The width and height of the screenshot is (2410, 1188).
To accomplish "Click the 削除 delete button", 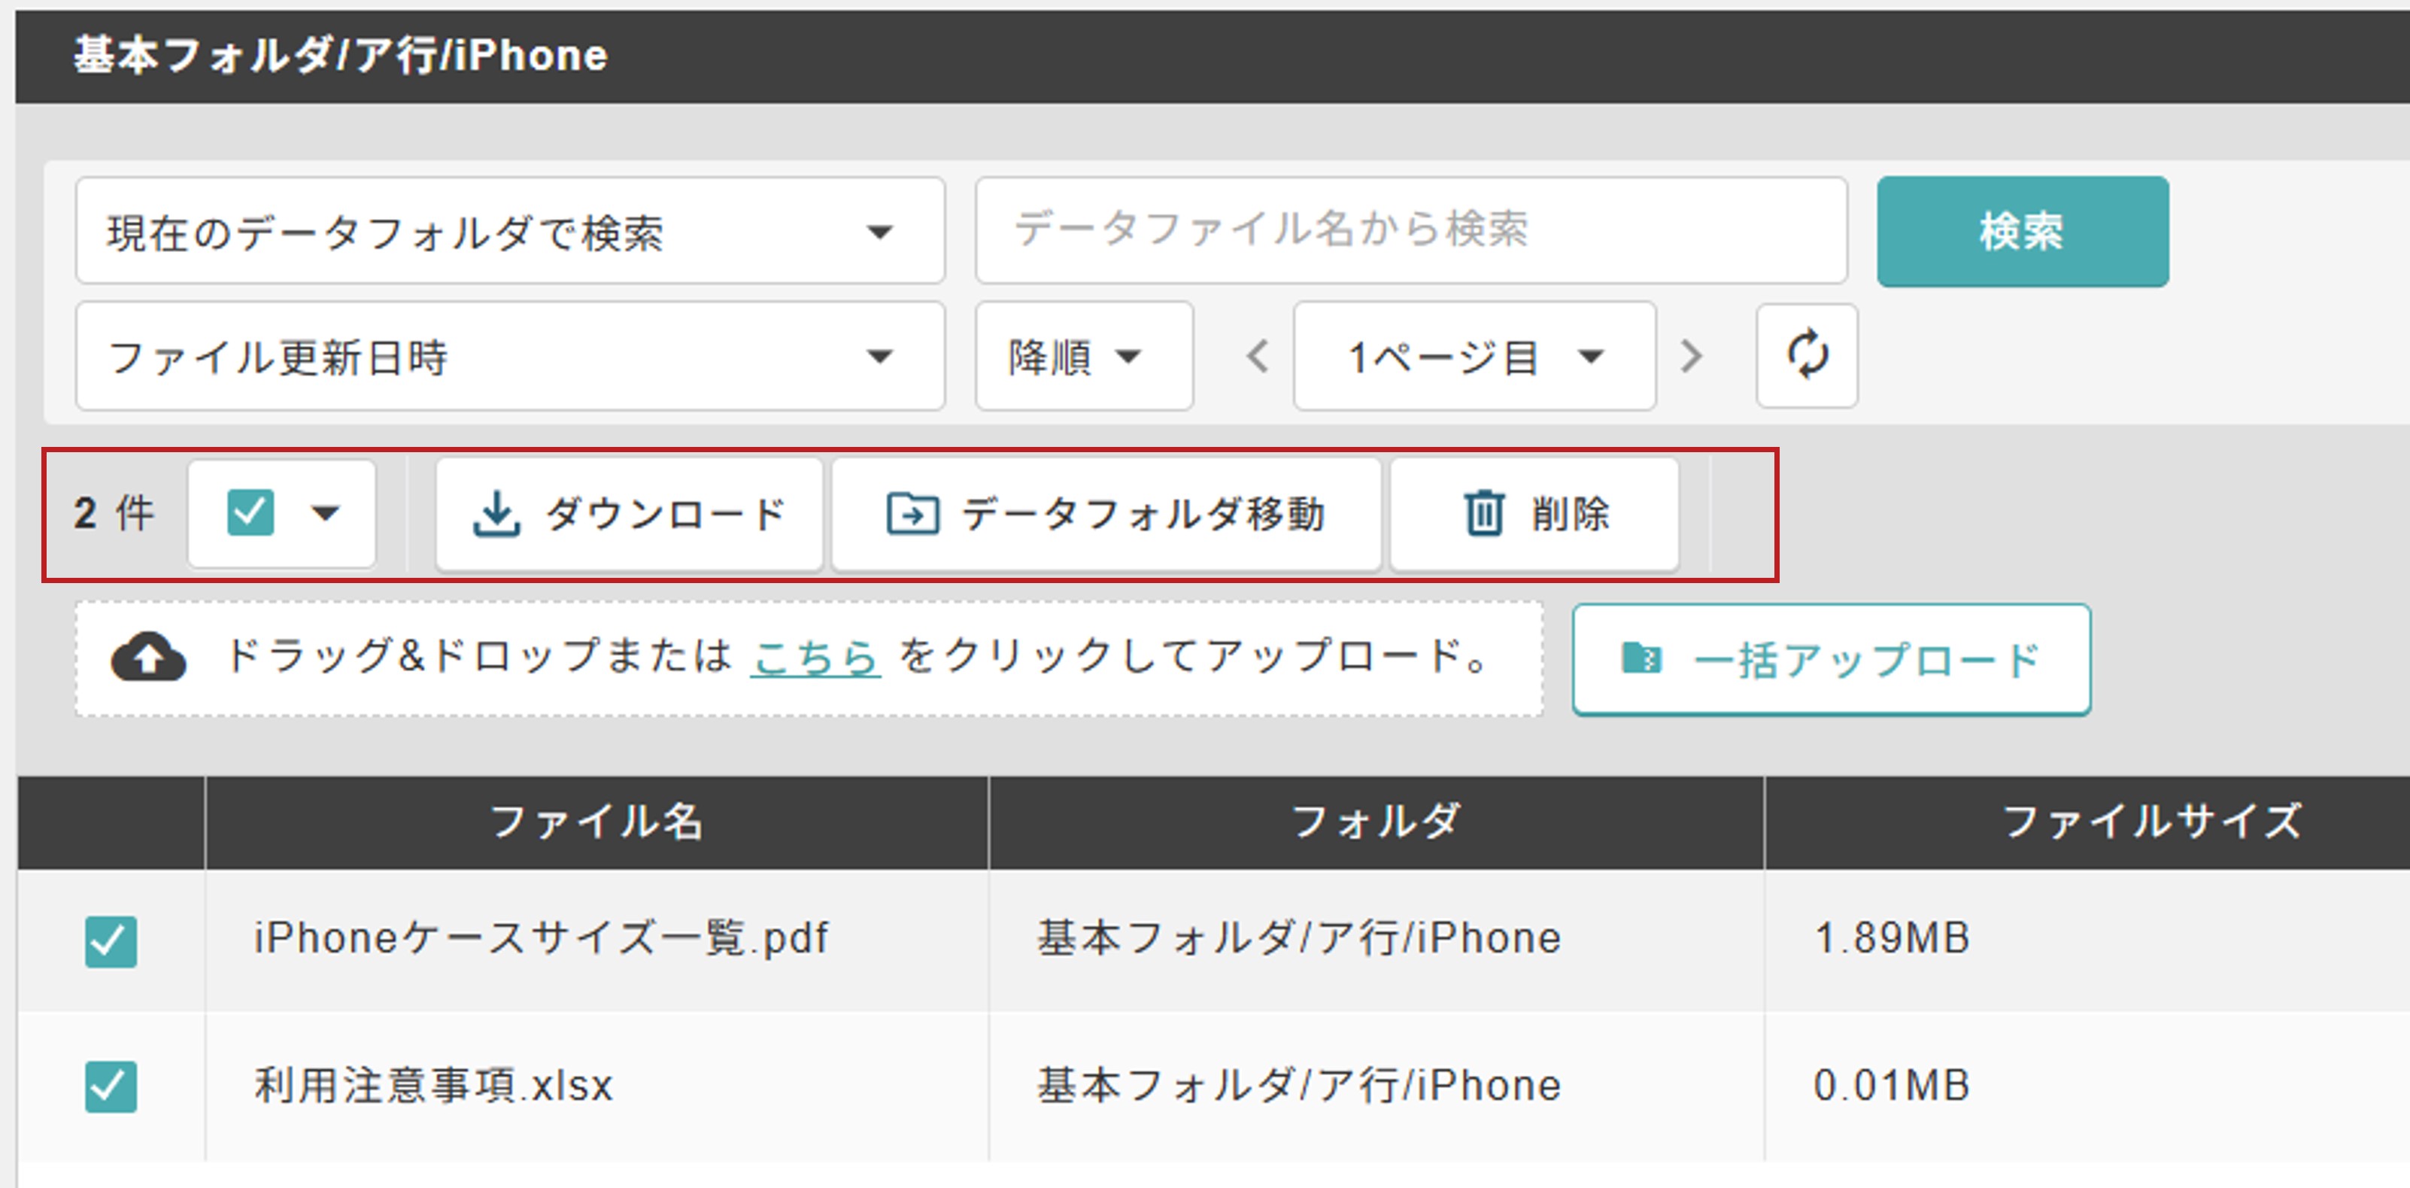I will pyautogui.click(x=1534, y=514).
